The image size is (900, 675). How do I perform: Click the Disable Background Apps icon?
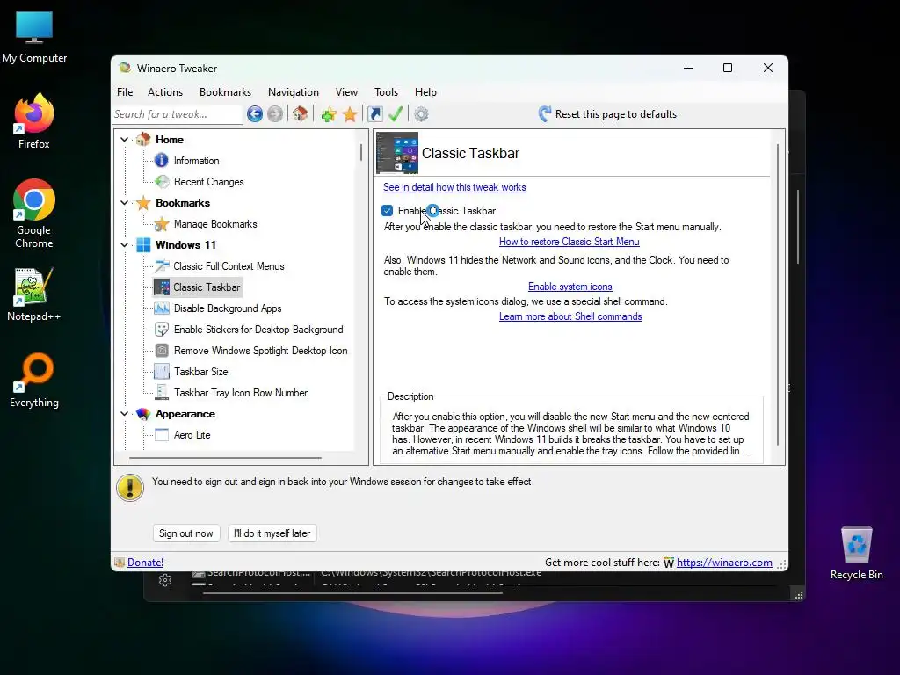[x=162, y=308]
